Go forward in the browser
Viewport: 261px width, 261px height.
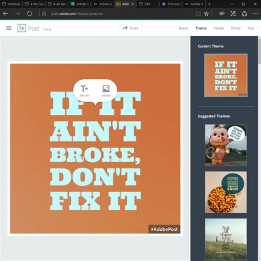tap(18, 14)
